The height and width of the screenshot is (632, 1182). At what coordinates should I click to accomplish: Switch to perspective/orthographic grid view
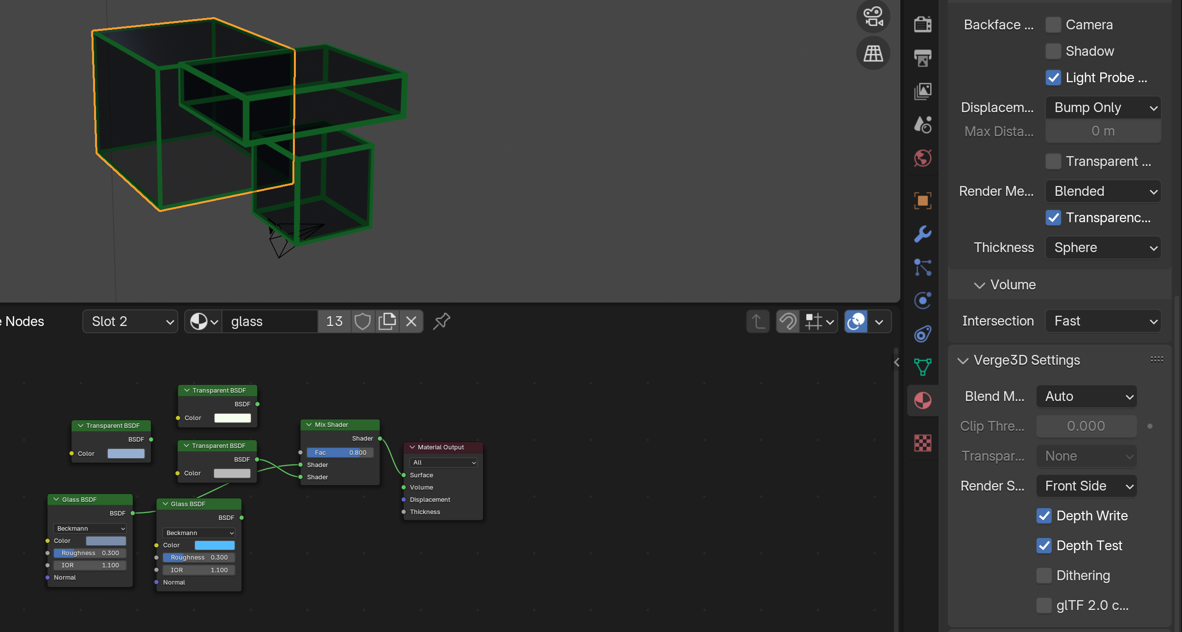pos(873,53)
